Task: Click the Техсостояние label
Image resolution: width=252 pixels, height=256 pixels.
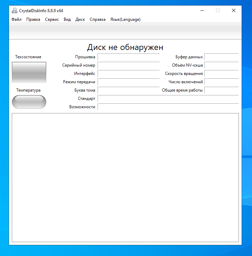Action: click(28, 57)
